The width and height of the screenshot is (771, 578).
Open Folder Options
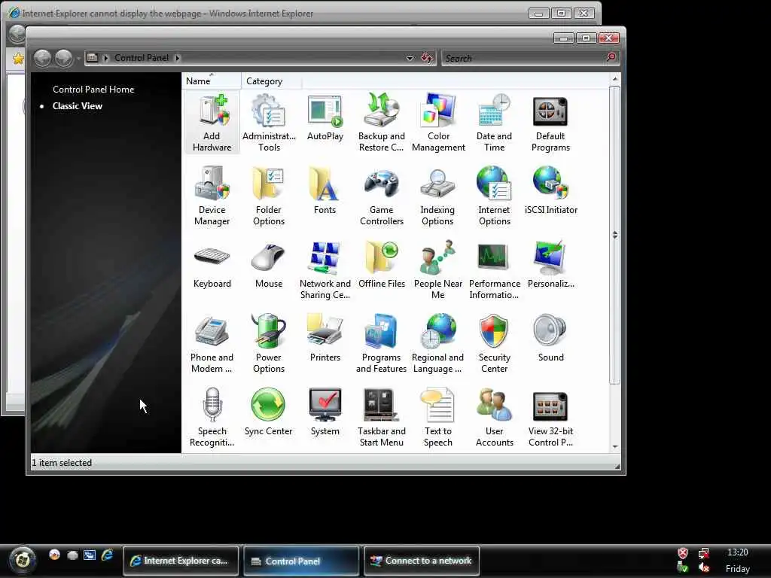[x=269, y=196]
